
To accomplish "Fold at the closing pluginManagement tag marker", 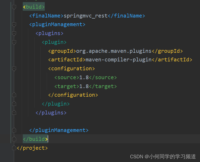I will 14,130.
